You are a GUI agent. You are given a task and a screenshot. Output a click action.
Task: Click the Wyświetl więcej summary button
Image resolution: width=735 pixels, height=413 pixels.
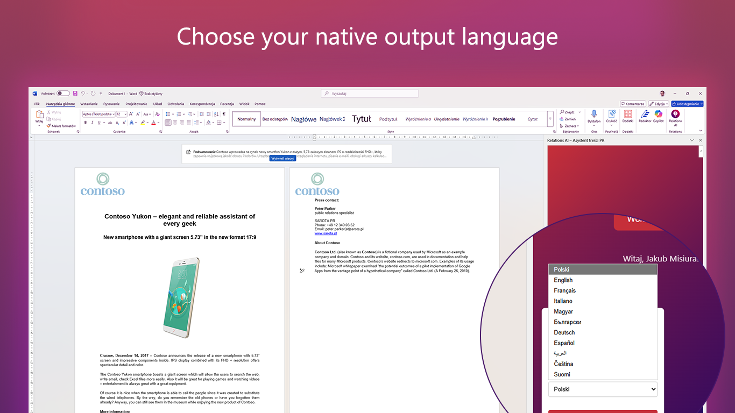pos(282,159)
